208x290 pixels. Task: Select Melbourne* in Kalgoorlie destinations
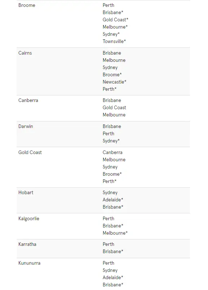(115, 233)
